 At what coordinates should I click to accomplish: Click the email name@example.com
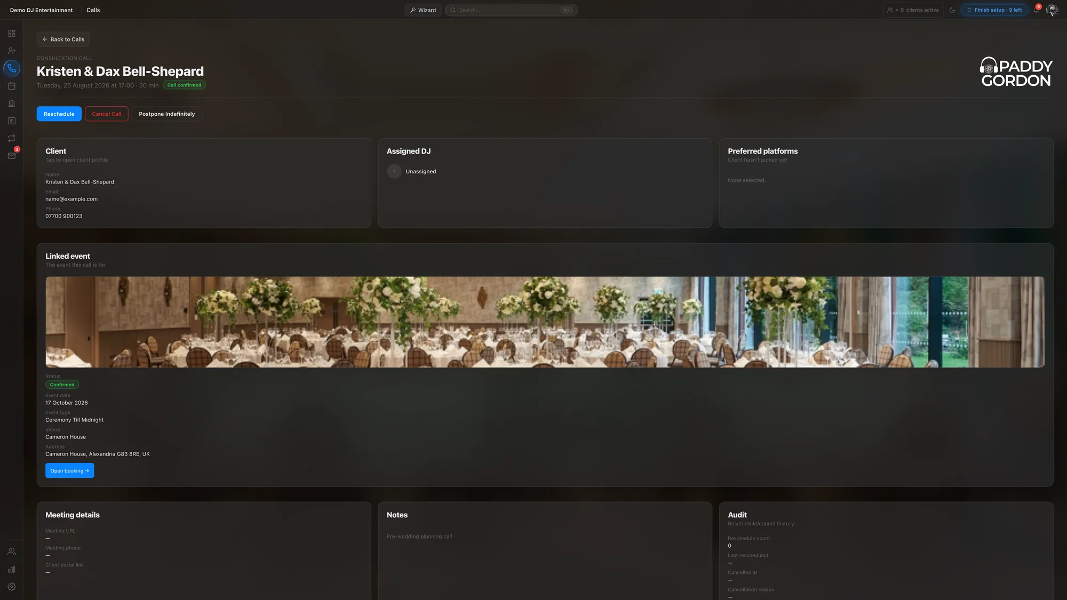pyautogui.click(x=71, y=199)
